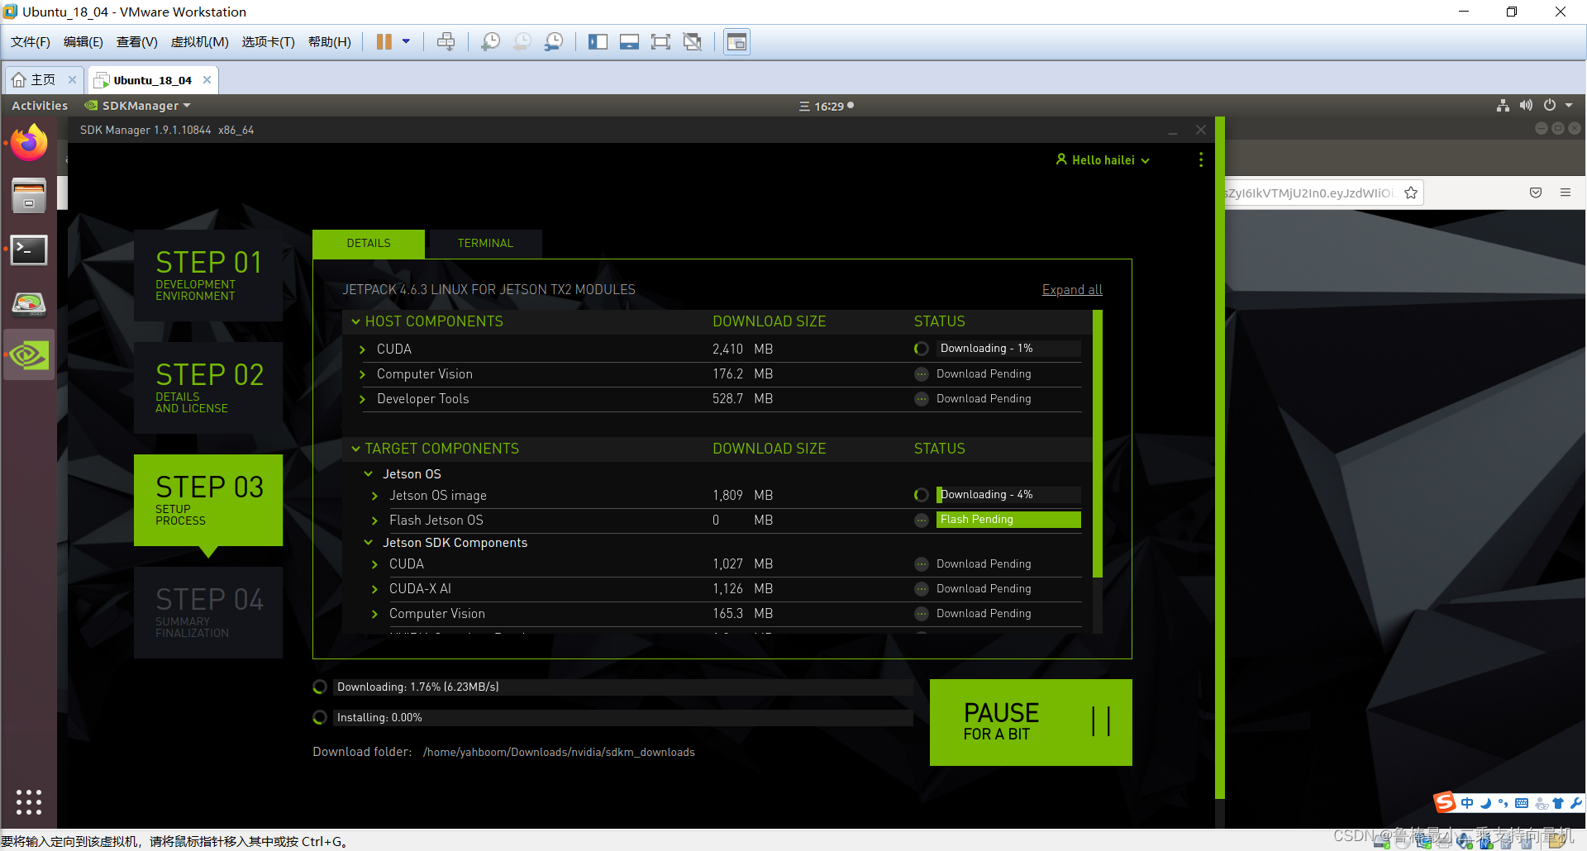Go to STEP 01 Development Environment

(x=208, y=275)
